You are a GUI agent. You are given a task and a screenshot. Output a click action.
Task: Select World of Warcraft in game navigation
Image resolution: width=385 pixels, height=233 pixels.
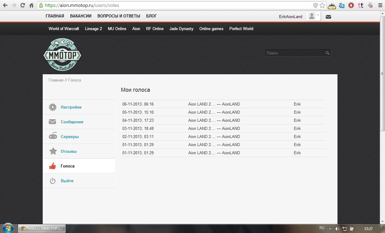pos(64,29)
